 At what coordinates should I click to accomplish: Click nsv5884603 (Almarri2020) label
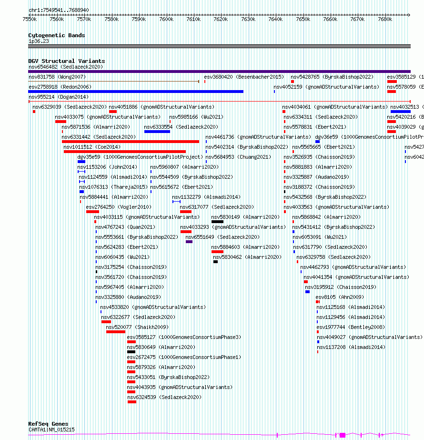tap(245, 247)
